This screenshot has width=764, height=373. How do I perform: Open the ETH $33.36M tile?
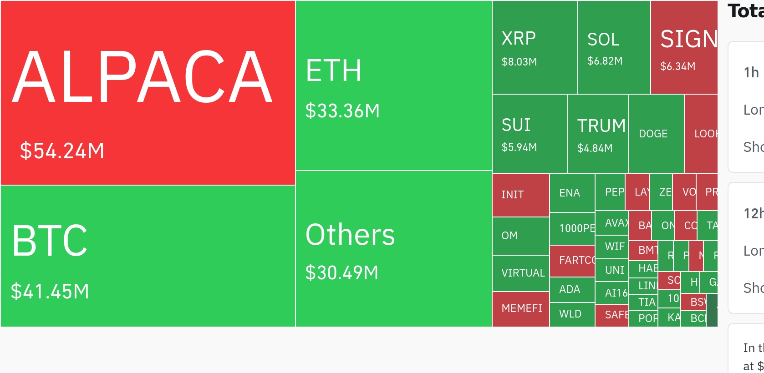pos(393,86)
